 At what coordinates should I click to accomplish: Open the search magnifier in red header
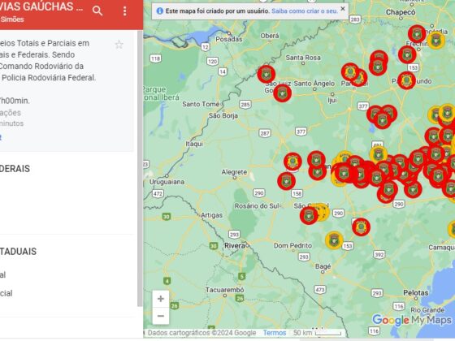coord(97,11)
